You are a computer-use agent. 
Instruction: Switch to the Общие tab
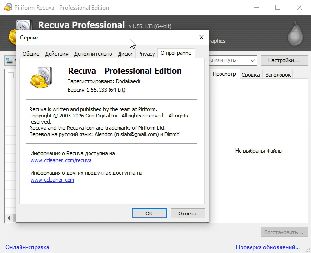click(x=31, y=54)
